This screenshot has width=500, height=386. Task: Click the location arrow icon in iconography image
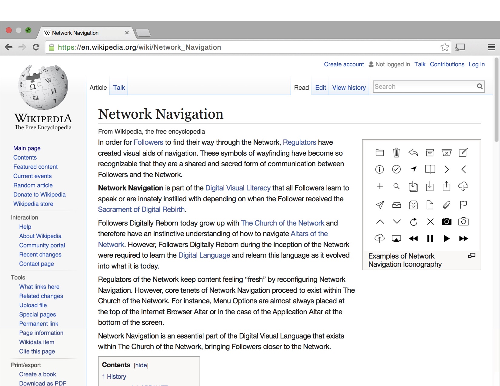tap(413, 169)
